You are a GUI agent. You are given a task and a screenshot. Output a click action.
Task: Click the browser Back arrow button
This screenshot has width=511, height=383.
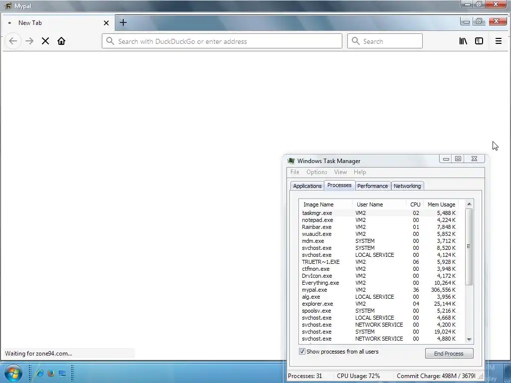[13, 41]
